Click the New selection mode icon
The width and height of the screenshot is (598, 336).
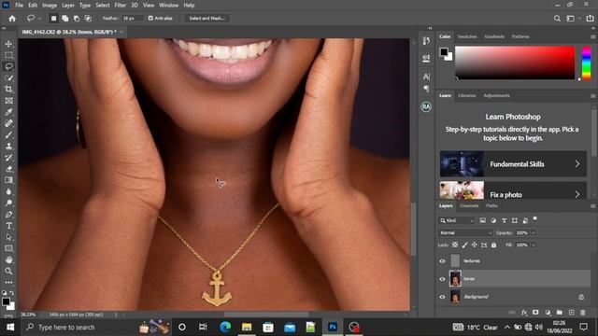point(54,19)
